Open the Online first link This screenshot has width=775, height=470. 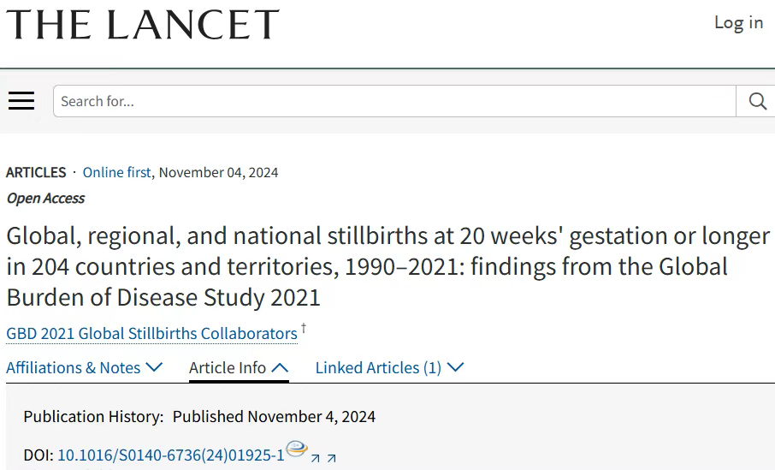[116, 172]
